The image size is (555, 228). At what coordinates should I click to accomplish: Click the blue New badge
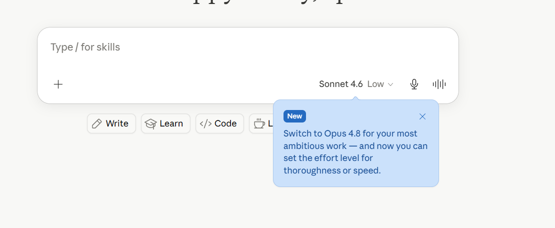point(294,116)
